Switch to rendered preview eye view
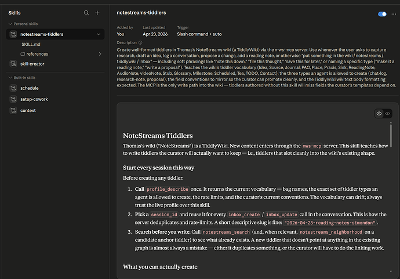This screenshot has height=279, width=400. 379,114
